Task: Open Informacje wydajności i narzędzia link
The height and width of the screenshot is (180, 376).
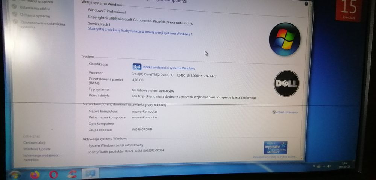Action: pyautogui.click(x=42, y=157)
